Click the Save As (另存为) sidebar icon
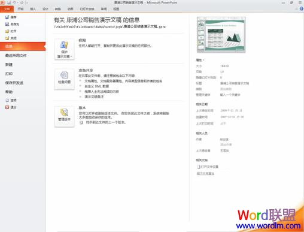The height and width of the screenshot is (232, 304). 7,24
